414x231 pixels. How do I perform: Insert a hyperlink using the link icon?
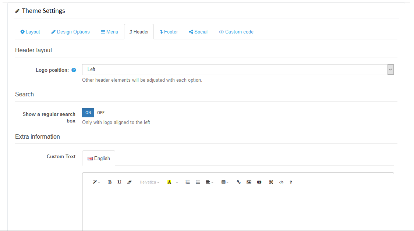click(x=238, y=182)
